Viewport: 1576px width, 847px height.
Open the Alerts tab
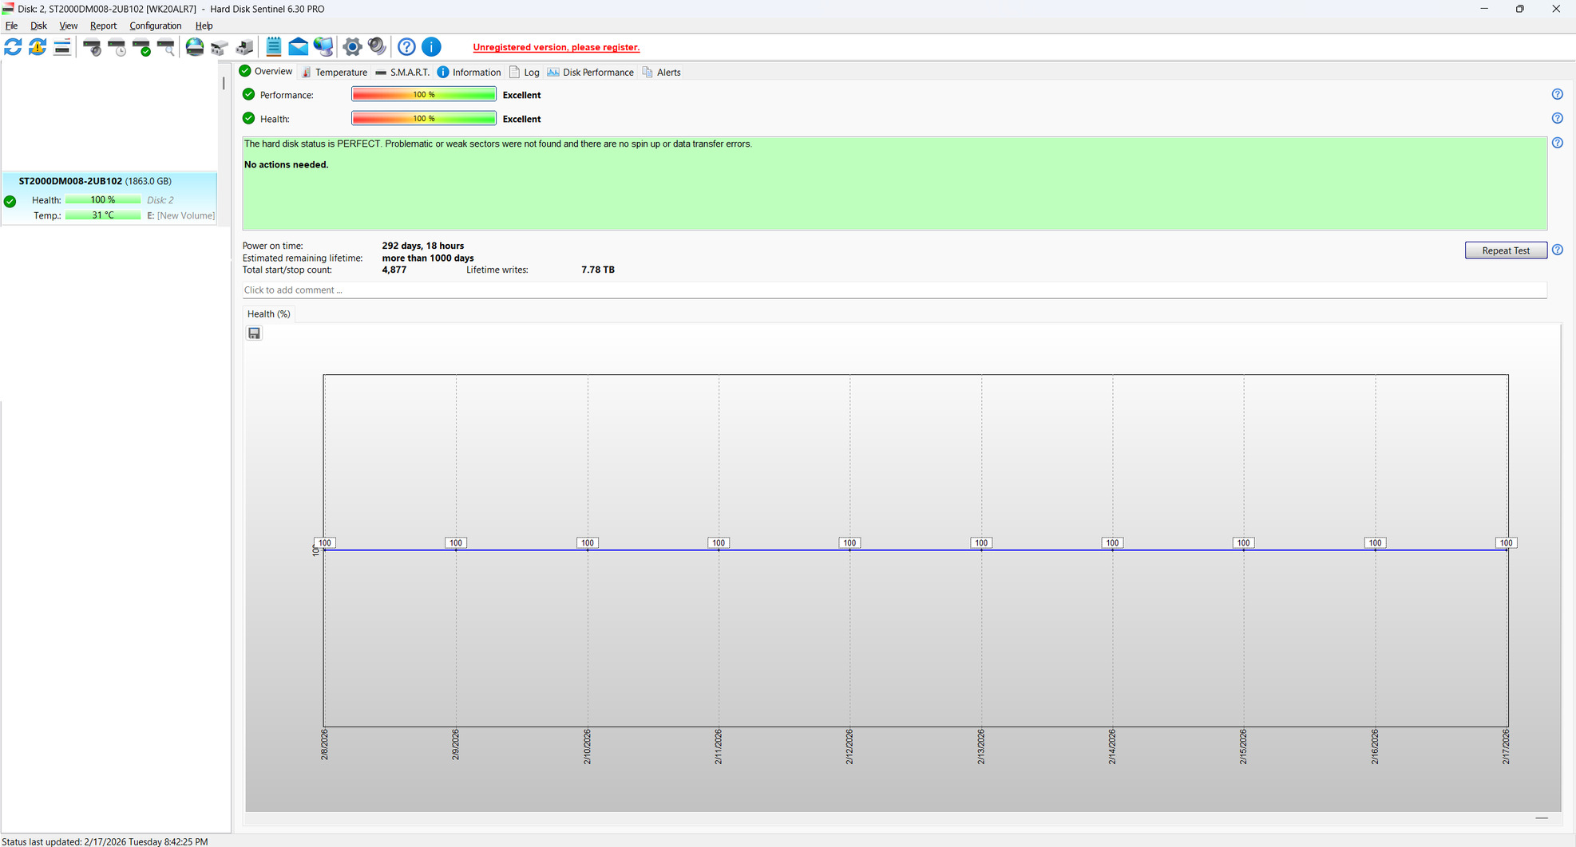click(662, 72)
